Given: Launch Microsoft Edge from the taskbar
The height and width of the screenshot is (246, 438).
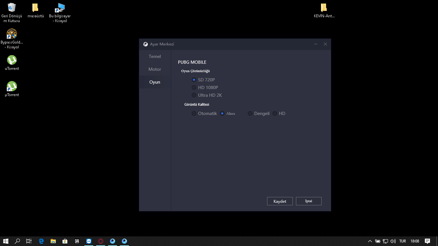Looking at the screenshot, I should pyautogui.click(x=41, y=241).
